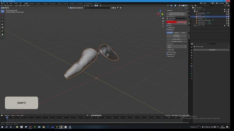This screenshot has width=234, height=131.
Task: Disable render camera icon for selected outliner object
Action: (228, 17)
